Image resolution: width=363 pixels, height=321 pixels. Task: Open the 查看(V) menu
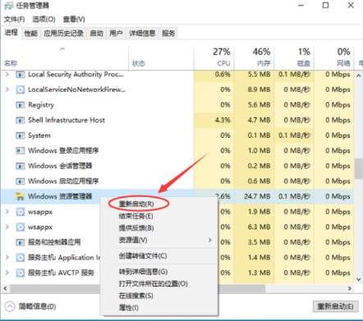(x=74, y=19)
